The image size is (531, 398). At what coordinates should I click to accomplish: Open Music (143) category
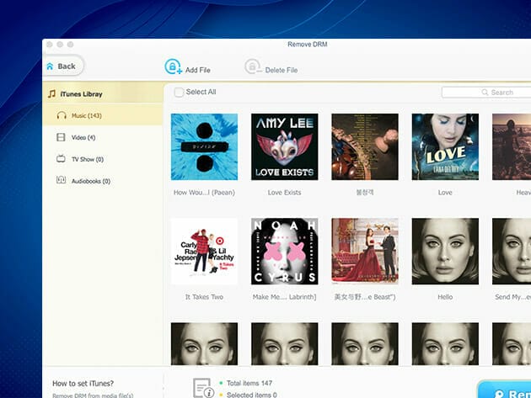[x=86, y=115]
